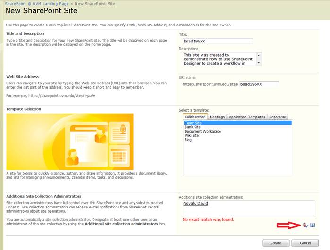Select Team Site in template list

[x=237, y=123]
